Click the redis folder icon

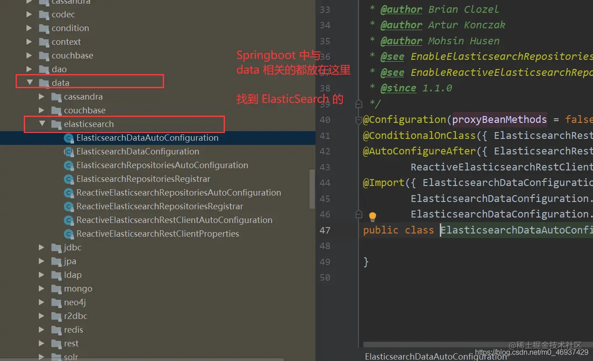[56, 330]
